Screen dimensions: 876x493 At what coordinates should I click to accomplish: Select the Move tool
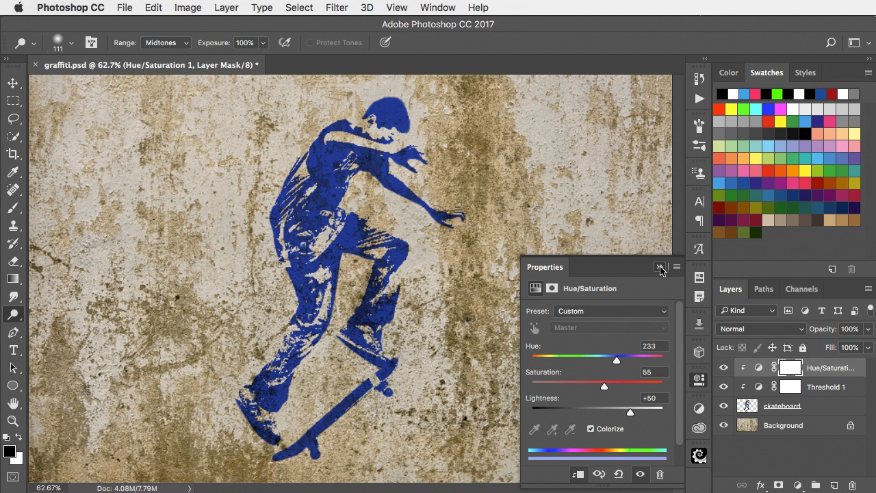point(14,83)
